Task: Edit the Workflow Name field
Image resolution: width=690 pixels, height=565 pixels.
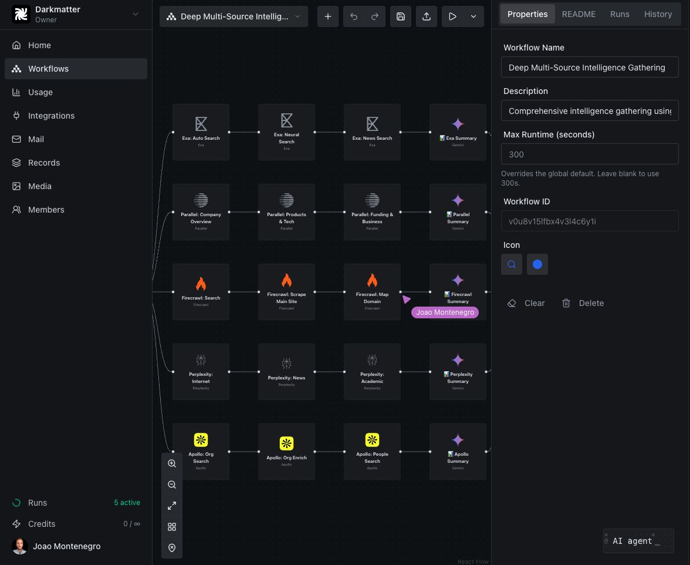Action: point(590,68)
